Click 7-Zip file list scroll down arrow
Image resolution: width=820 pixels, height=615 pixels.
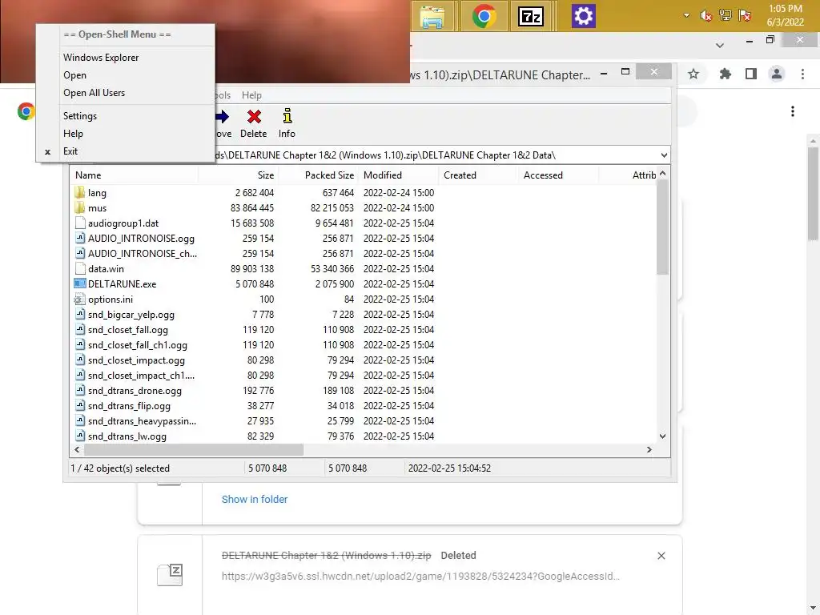click(662, 436)
